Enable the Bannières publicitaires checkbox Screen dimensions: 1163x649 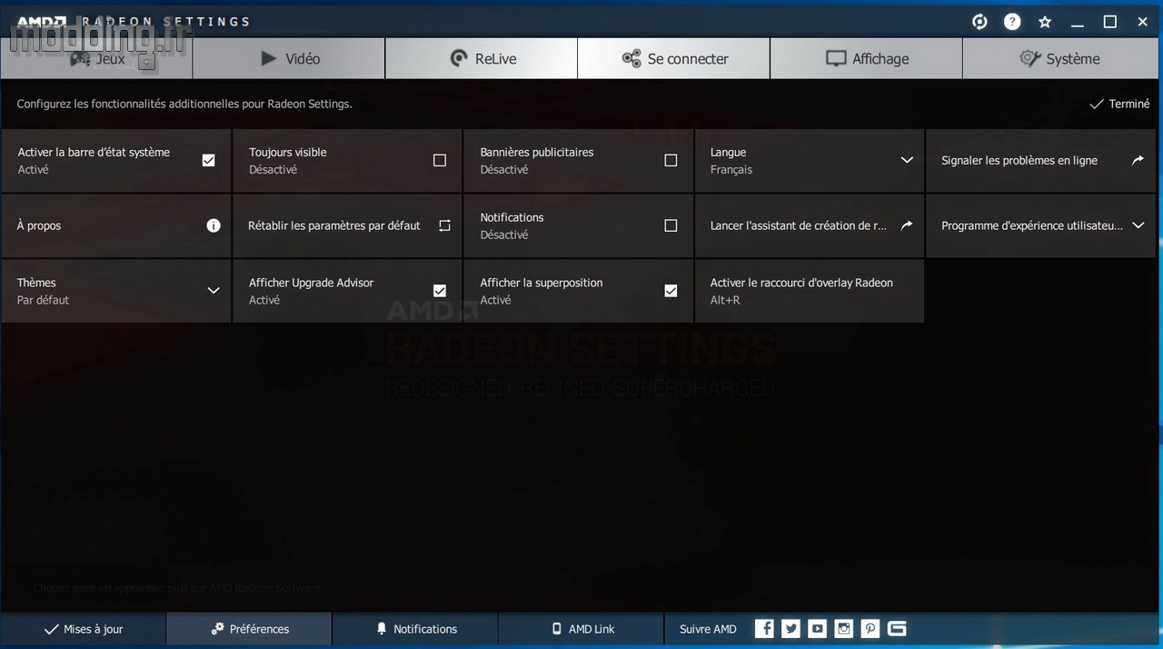point(671,160)
